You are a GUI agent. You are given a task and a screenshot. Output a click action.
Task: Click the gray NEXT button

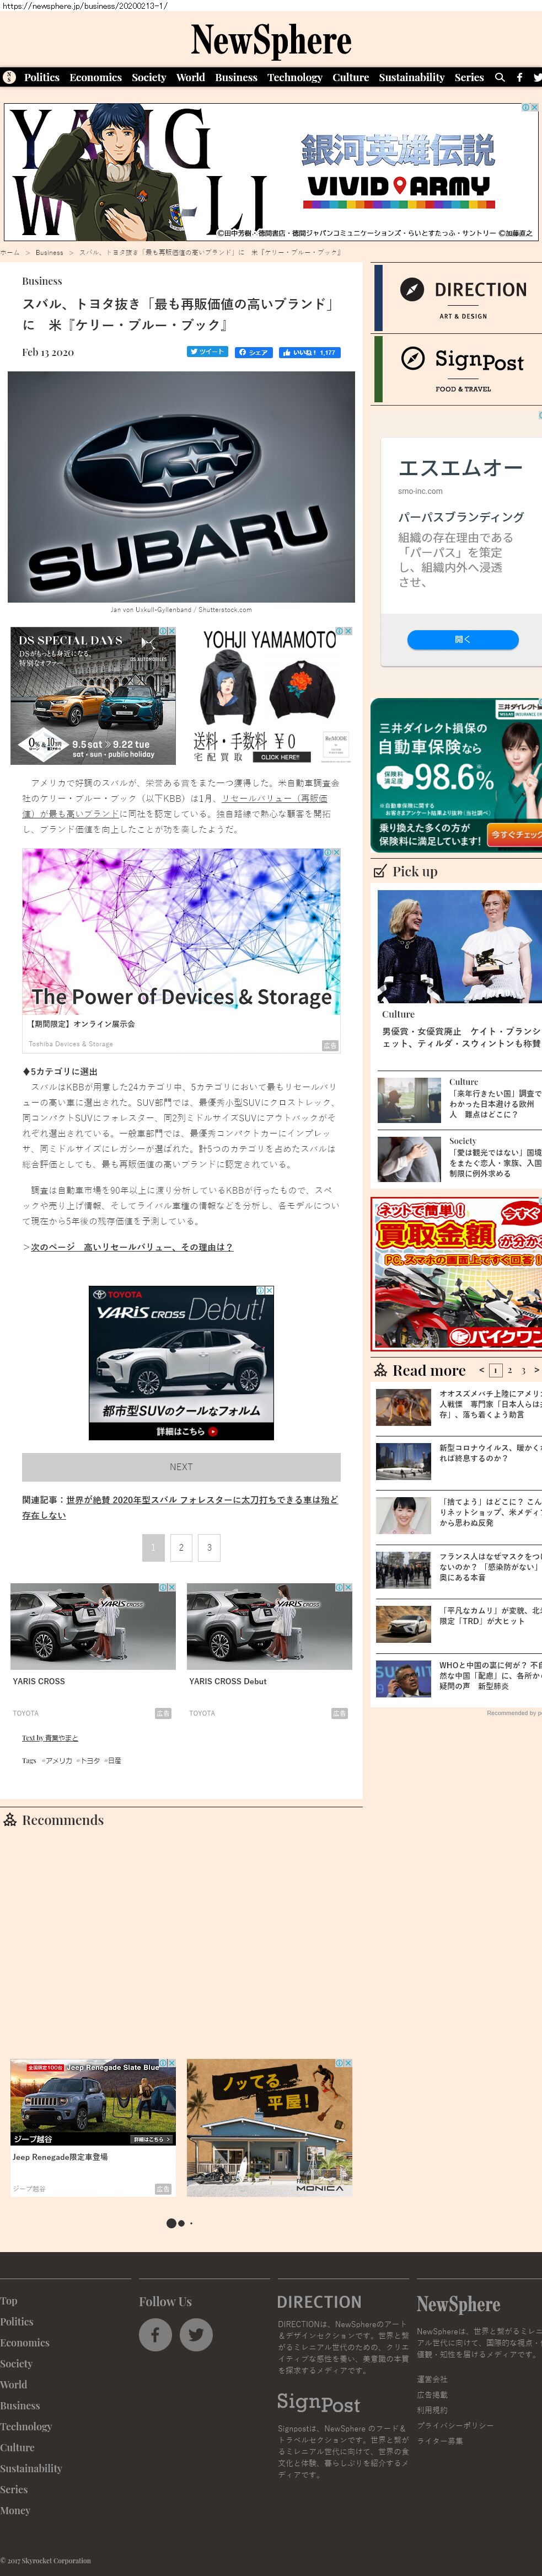point(181,1466)
